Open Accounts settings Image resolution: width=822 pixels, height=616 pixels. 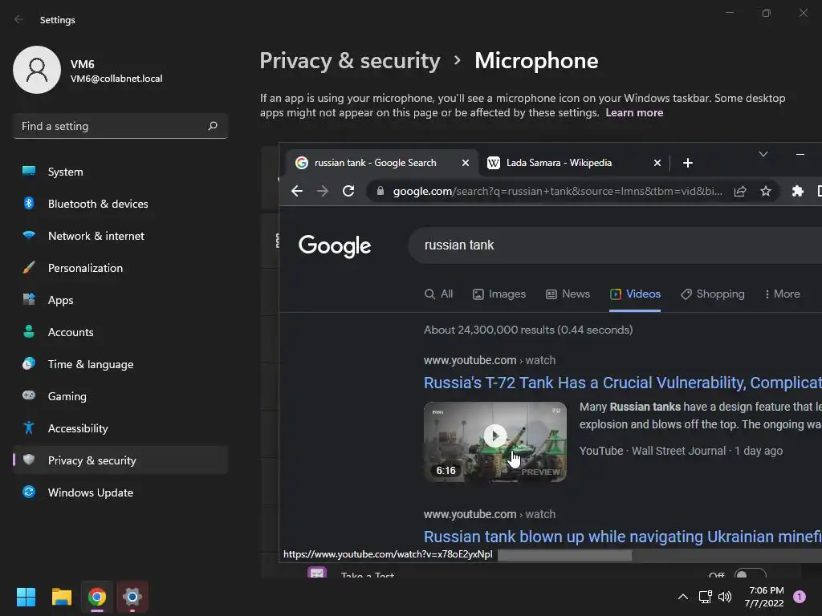tap(120, 332)
